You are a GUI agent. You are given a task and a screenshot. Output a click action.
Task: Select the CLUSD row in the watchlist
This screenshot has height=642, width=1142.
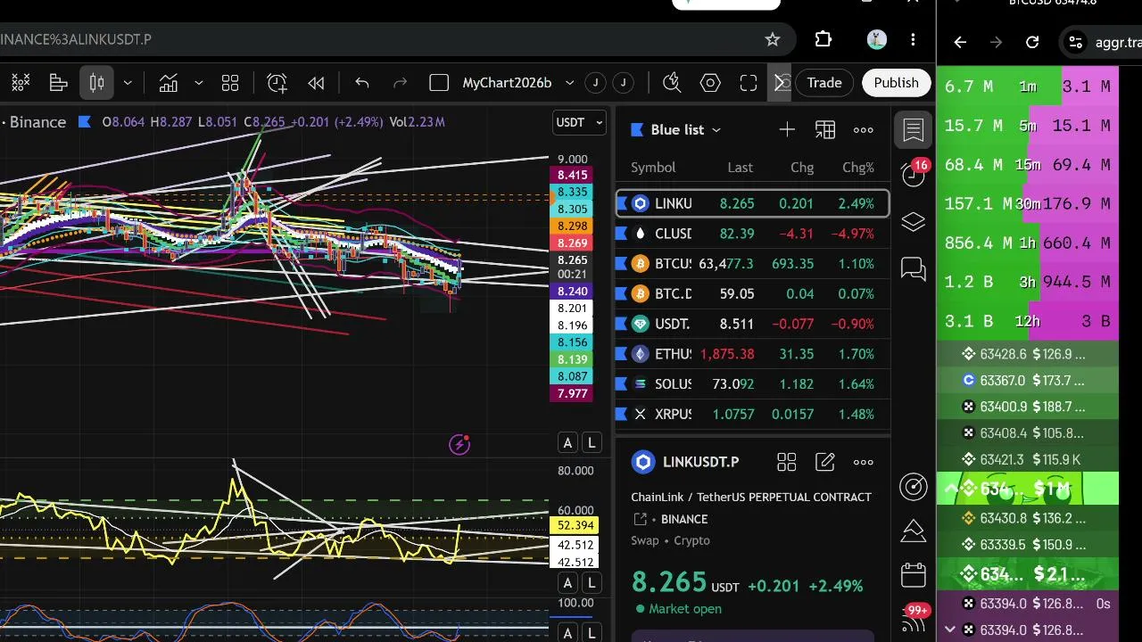752,234
